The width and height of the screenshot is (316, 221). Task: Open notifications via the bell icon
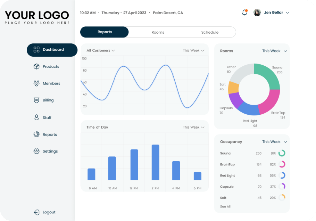click(x=245, y=13)
